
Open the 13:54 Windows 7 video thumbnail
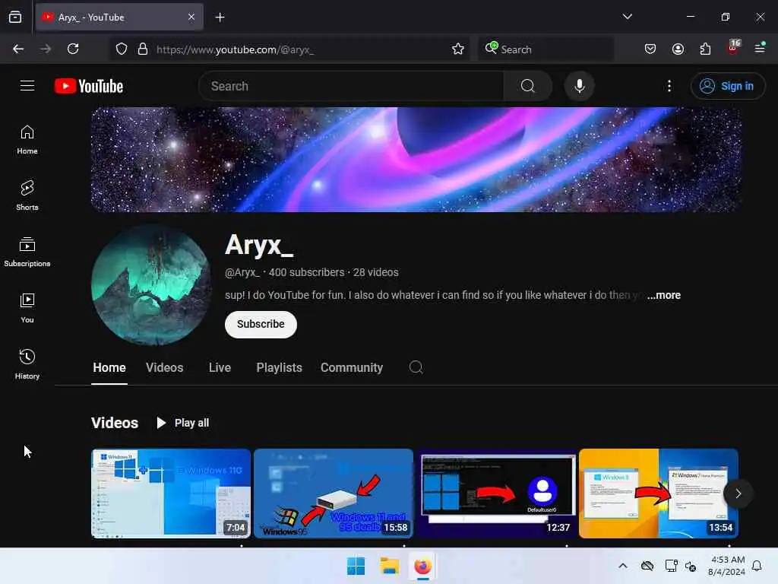click(659, 493)
